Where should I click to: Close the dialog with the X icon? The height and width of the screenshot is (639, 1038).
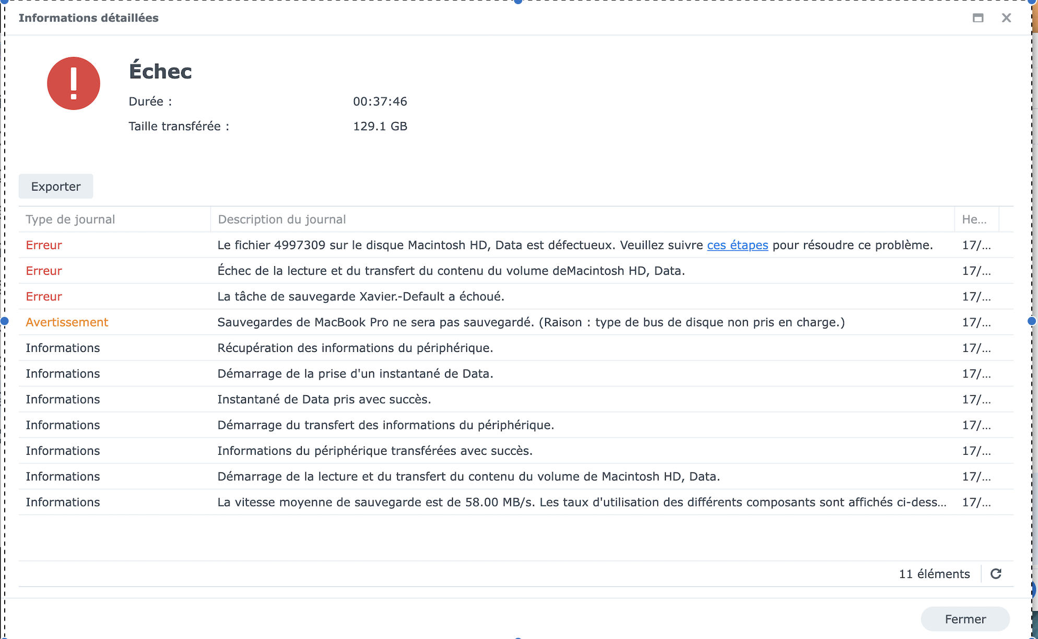pyautogui.click(x=1006, y=18)
